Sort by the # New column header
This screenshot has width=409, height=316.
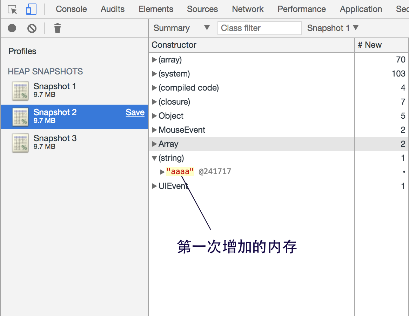(x=381, y=45)
